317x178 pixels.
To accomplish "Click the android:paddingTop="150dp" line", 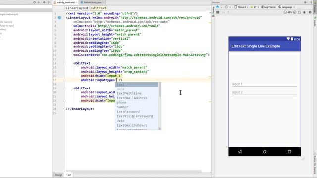I will pyautogui.click(x=98, y=51).
